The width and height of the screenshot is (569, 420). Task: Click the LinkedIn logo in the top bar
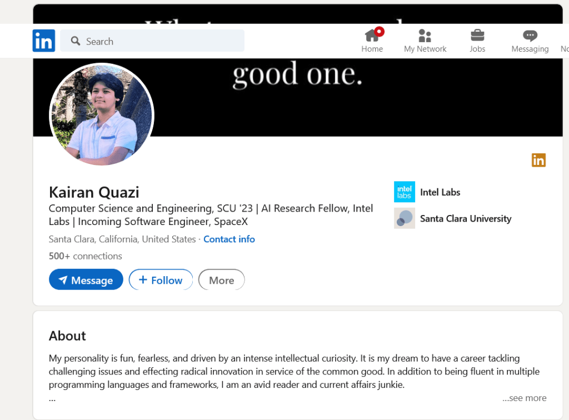pos(43,41)
